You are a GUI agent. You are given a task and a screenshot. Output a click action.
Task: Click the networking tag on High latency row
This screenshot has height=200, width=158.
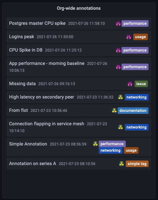pyautogui.click(x=136, y=97)
